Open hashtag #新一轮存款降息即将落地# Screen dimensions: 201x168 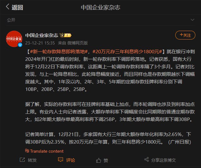pyautogui.click(x=59, y=52)
